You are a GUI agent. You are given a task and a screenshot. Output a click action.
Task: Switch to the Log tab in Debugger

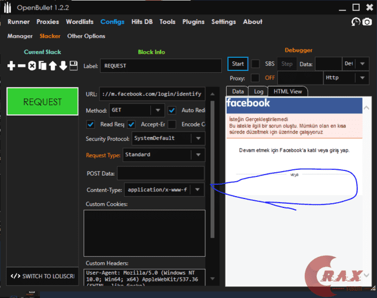pos(259,92)
